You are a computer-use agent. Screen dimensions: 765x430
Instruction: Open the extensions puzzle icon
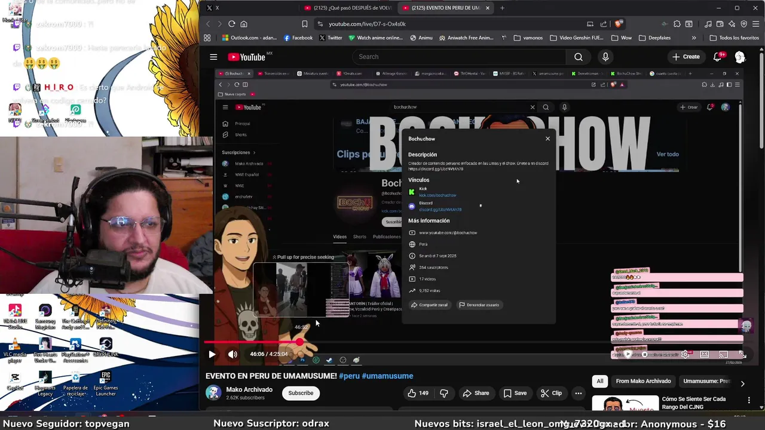[677, 24]
